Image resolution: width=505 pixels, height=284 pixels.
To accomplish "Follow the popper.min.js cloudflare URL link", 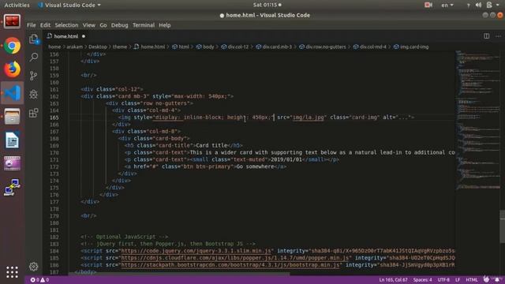I will click(235, 258).
